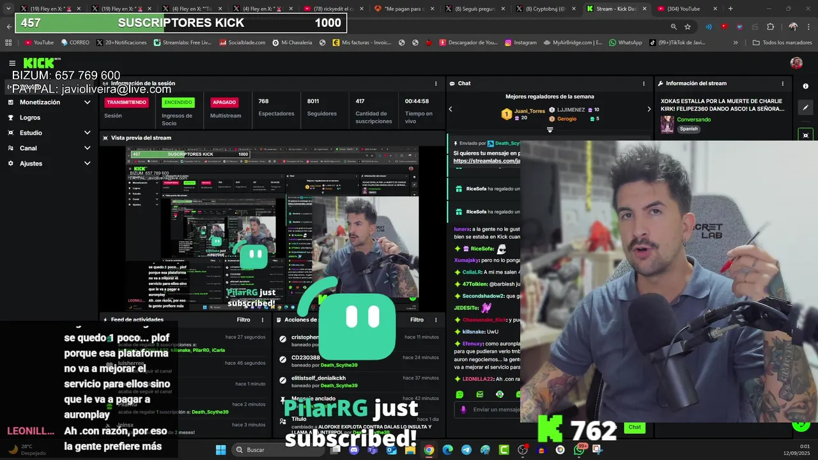
Task: Click the stream preview thumbnail
Action: (x=272, y=229)
